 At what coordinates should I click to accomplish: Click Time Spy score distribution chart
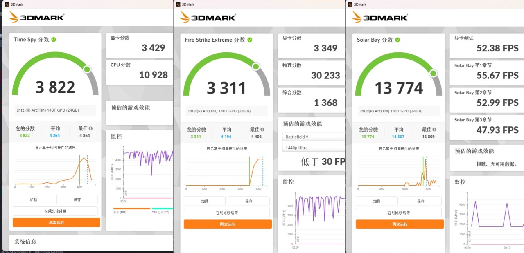coord(55,171)
